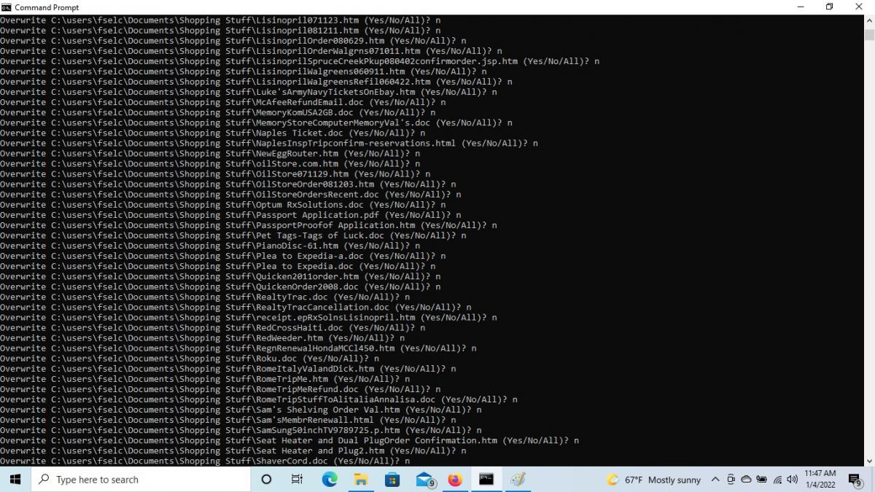Click the MemoryKomUSA2GB.doc line
Image resolution: width=875 pixels, height=492 pixels.
click(218, 112)
